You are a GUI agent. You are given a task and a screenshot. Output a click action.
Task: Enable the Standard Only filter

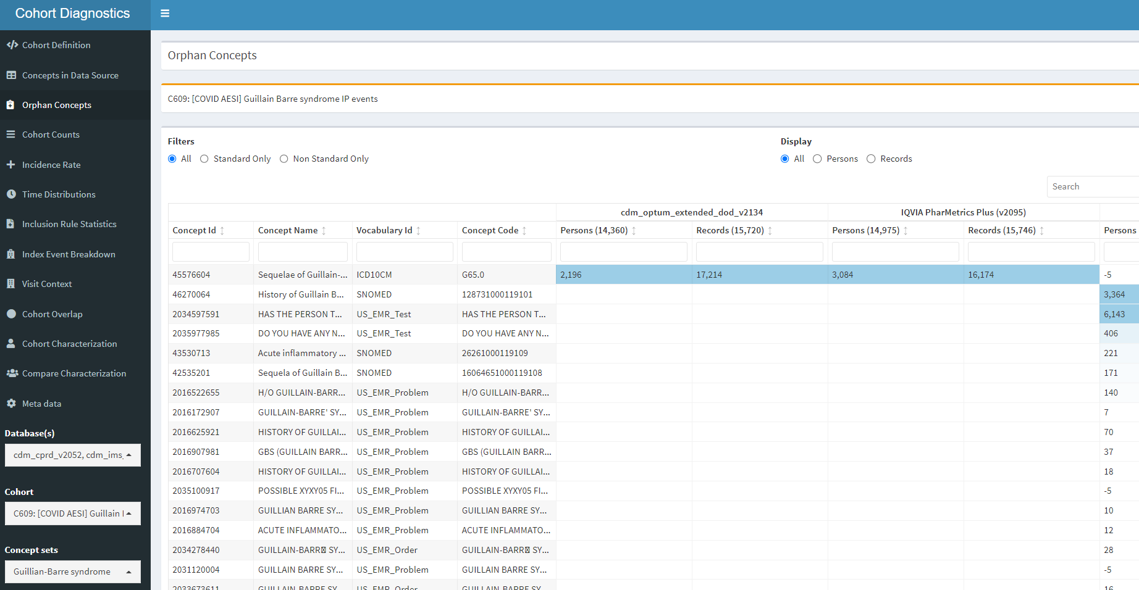(204, 159)
